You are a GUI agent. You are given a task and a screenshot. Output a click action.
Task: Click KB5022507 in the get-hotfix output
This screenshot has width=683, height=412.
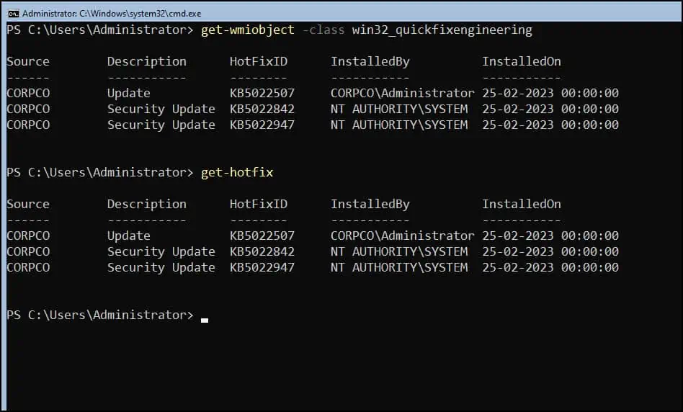coord(262,236)
